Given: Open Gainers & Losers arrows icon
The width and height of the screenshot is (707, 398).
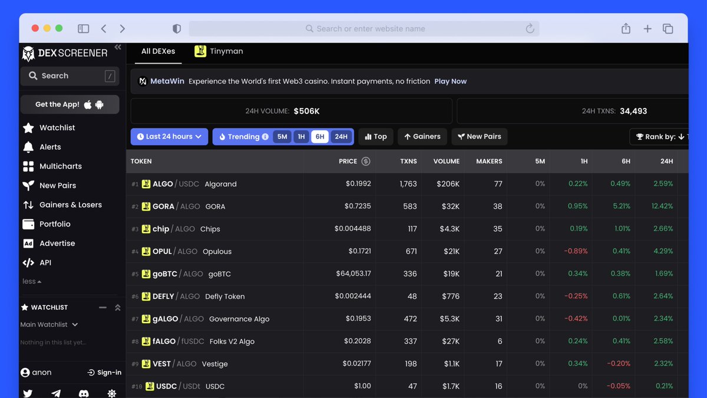Looking at the screenshot, I should click(x=28, y=205).
